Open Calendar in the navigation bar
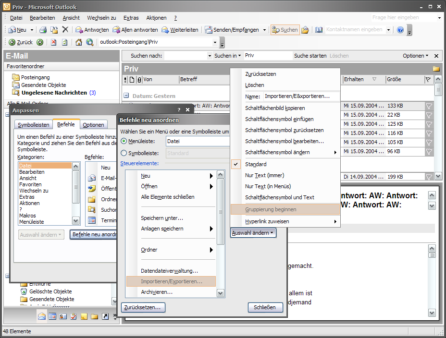This screenshot has width=446, height=338. coord(52,316)
